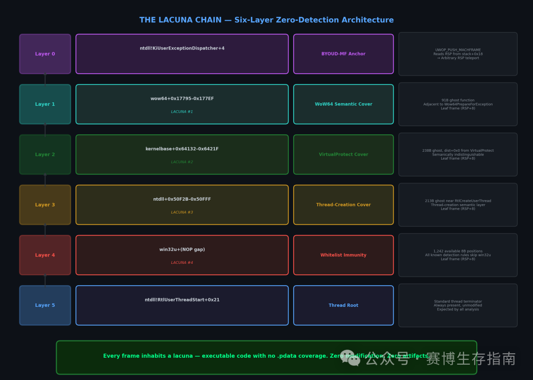Click "Adjacent to Wow64PrepareForException" line

coord(458,105)
